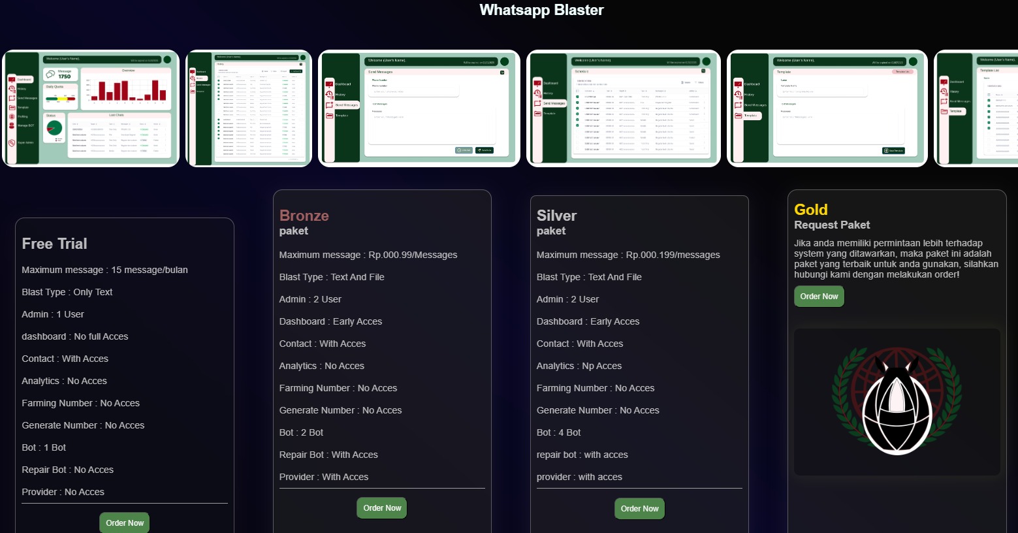The height and width of the screenshot is (533, 1018).
Task: Click Order Now in Free Trial card
Action: coord(125,523)
